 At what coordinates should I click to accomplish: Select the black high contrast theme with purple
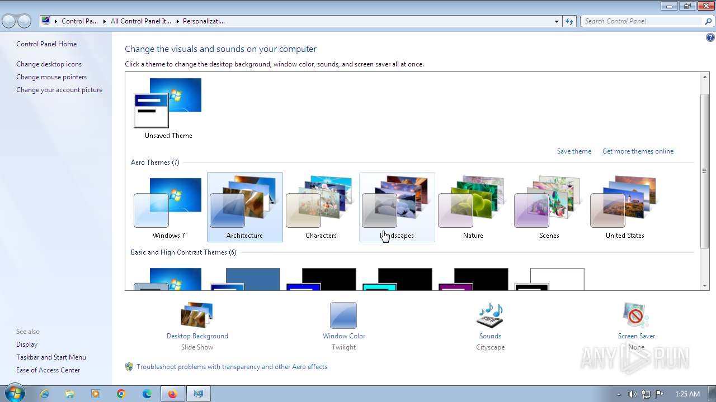(x=473, y=279)
